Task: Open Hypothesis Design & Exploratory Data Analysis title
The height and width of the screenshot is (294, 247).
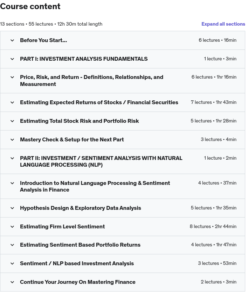Action: tap(81, 208)
